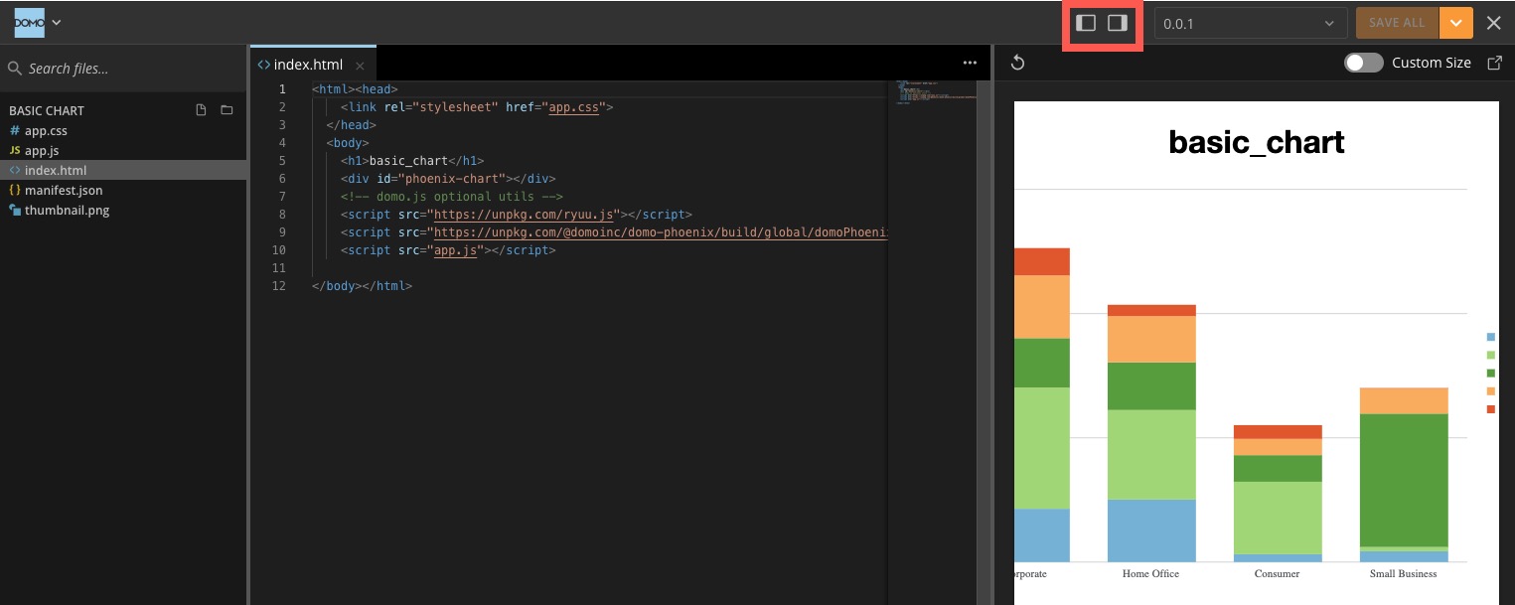Create a new file in BASIC CHART
Viewport: 1515px width, 605px height.
pos(202,110)
